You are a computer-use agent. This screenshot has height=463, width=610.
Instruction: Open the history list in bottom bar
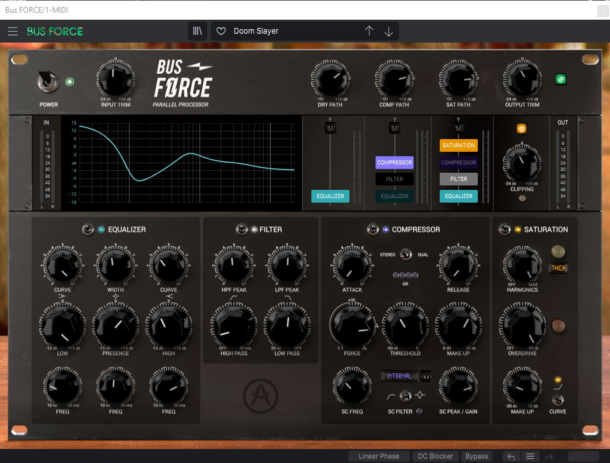point(530,456)
